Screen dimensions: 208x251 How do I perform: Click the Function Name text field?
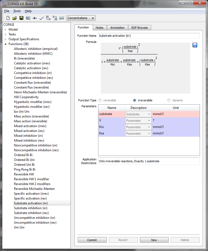tap(149, 36)
